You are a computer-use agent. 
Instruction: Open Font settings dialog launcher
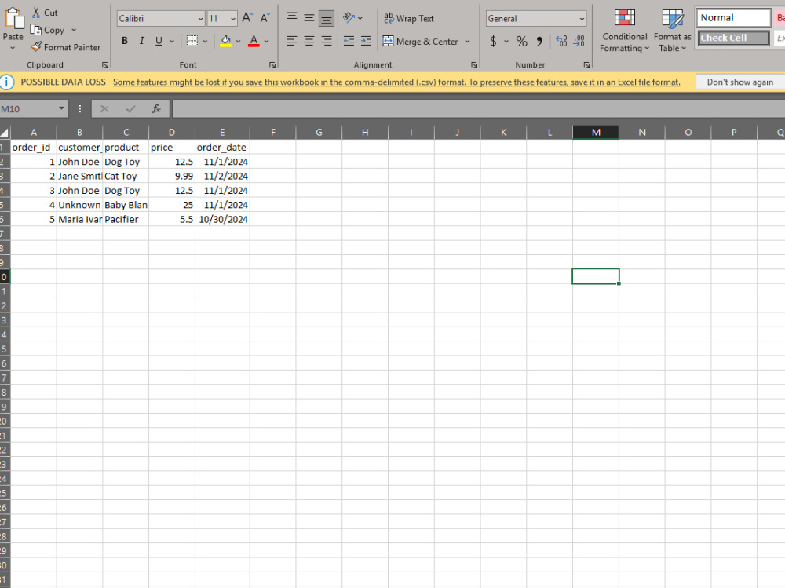coord(272,65)
